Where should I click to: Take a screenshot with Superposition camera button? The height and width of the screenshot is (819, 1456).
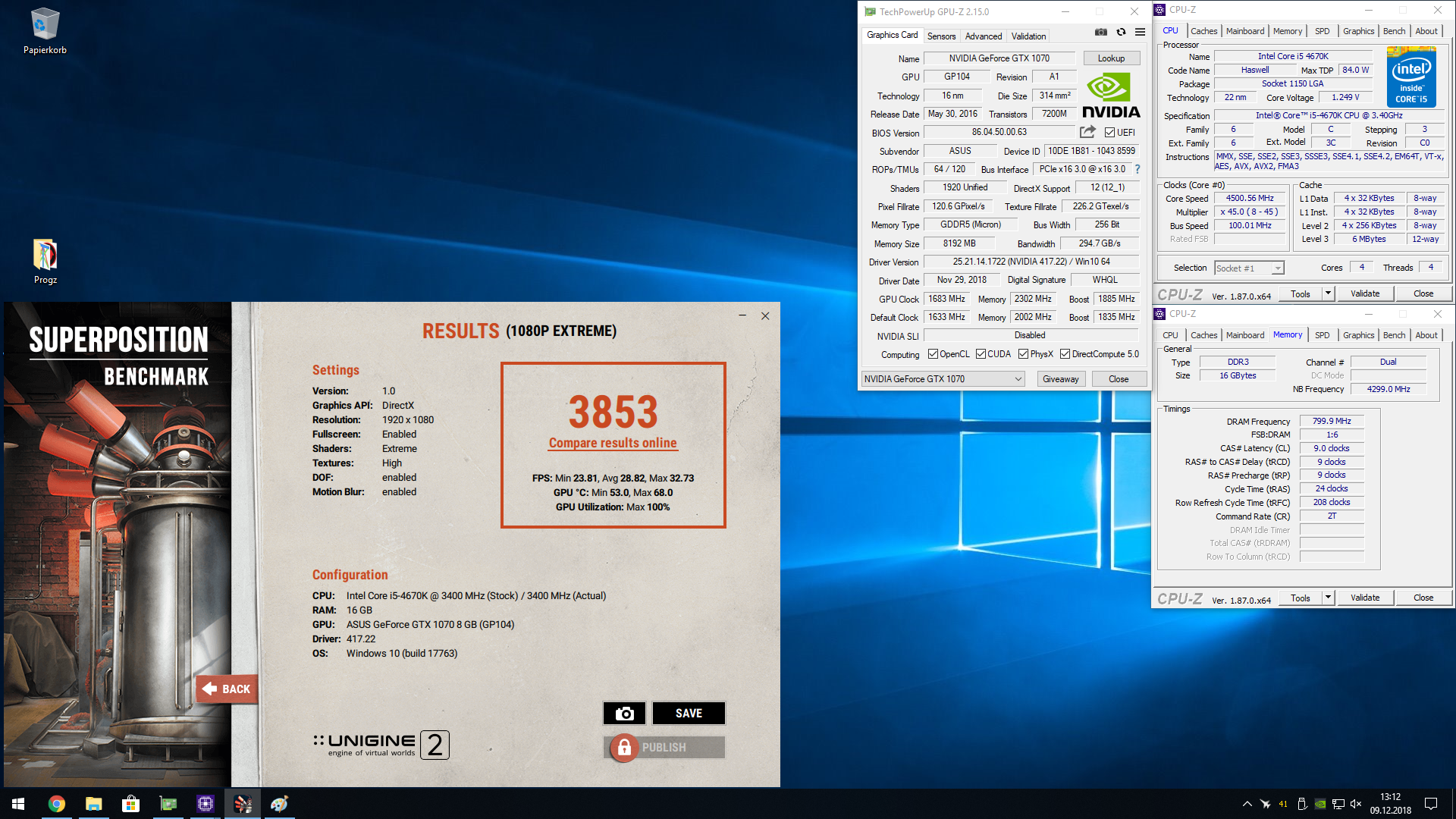click(x=624, y=714)
